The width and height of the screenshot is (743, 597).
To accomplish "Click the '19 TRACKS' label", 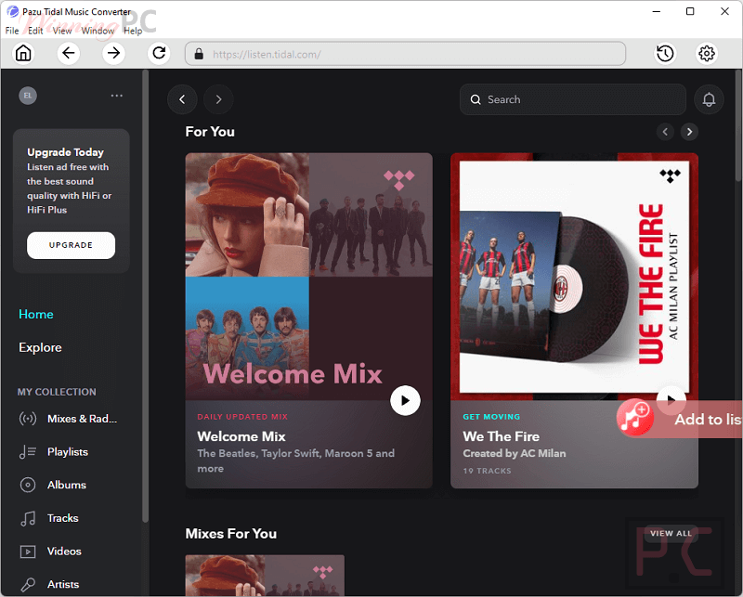I will tap(487, 471).
